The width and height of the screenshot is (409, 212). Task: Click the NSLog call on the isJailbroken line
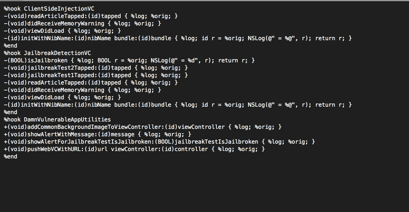point(159,60)
